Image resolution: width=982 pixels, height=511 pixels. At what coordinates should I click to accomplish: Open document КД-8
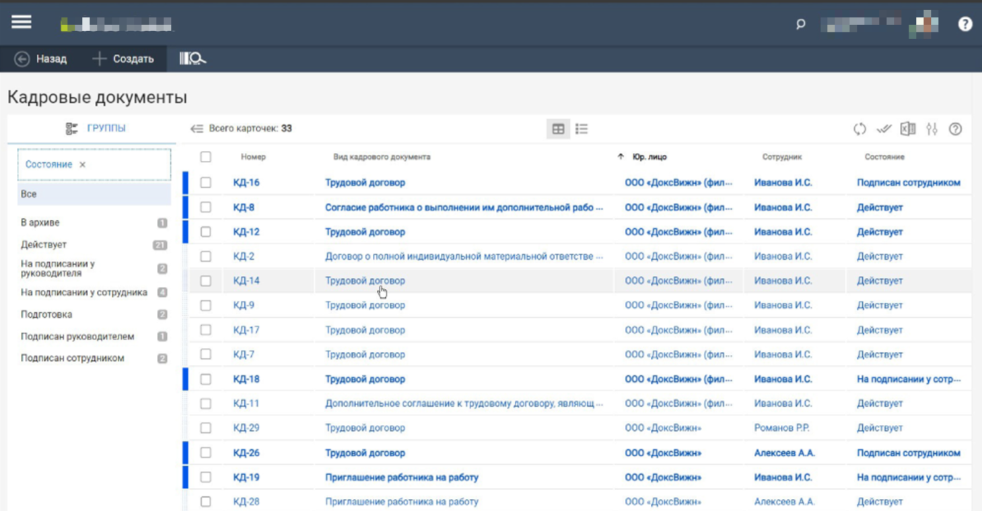[x=244, y=207]
